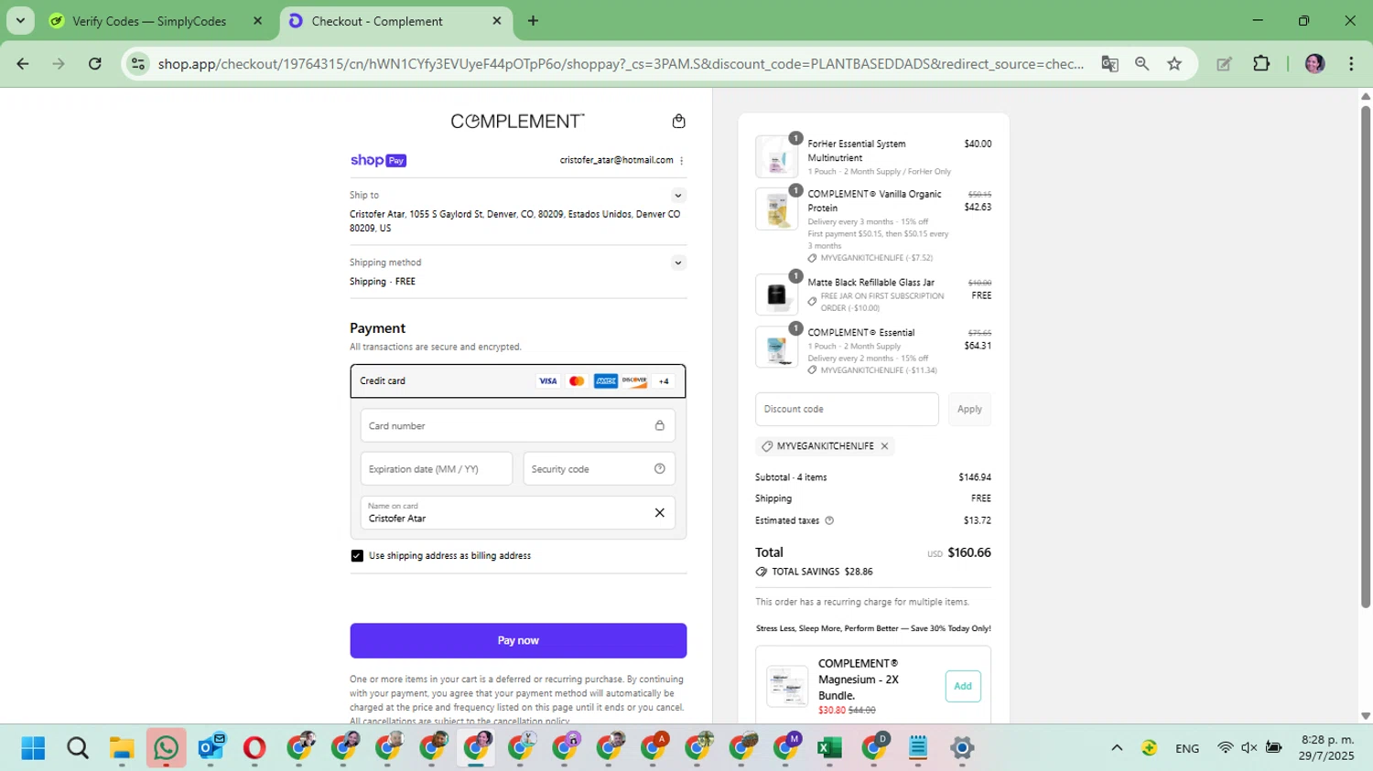Go back to previous page
Viewport: 1373px width, 771px height.
tap(23, 64)
